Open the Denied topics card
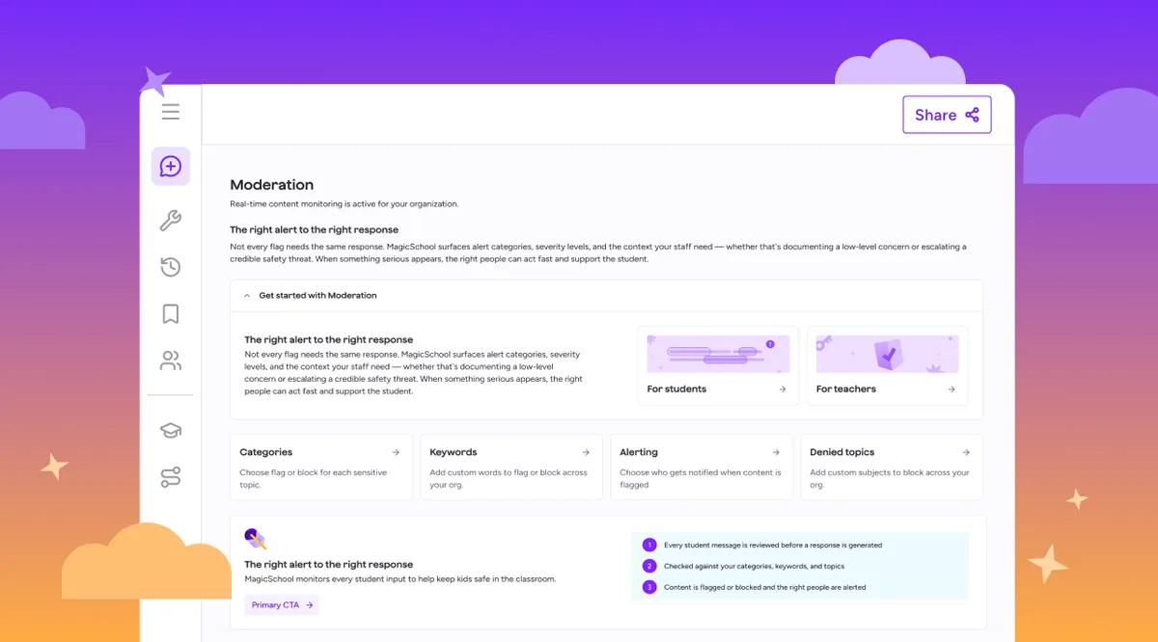 (x=892, y=468)
